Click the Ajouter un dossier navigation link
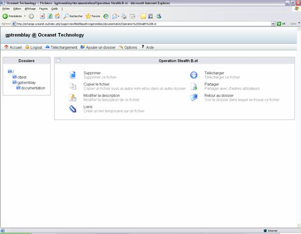This screenshot has height=234, width=301. click(101, 47)
